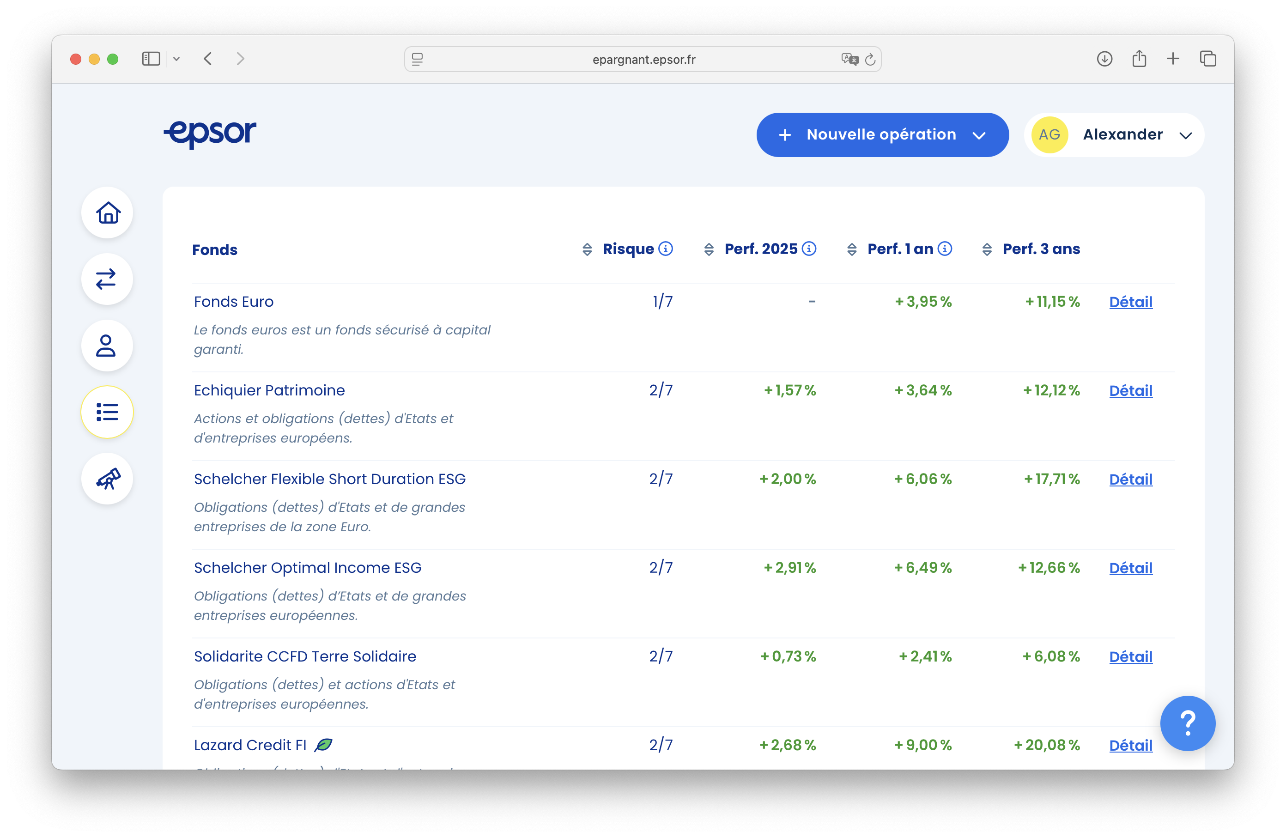Open the home icon in sidebar
The height and width of the screenshot is (838, 1286).
[108, 213]
